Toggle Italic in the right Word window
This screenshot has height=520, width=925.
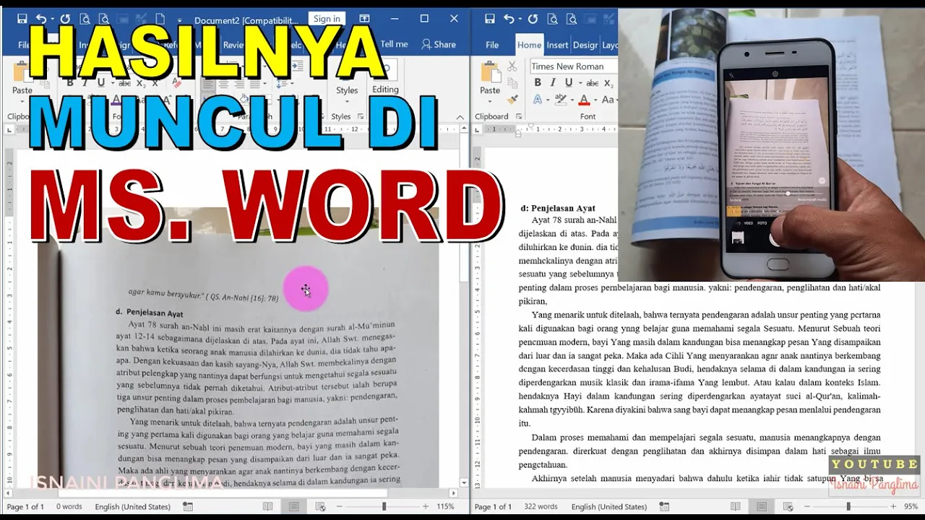click(553, 83)
